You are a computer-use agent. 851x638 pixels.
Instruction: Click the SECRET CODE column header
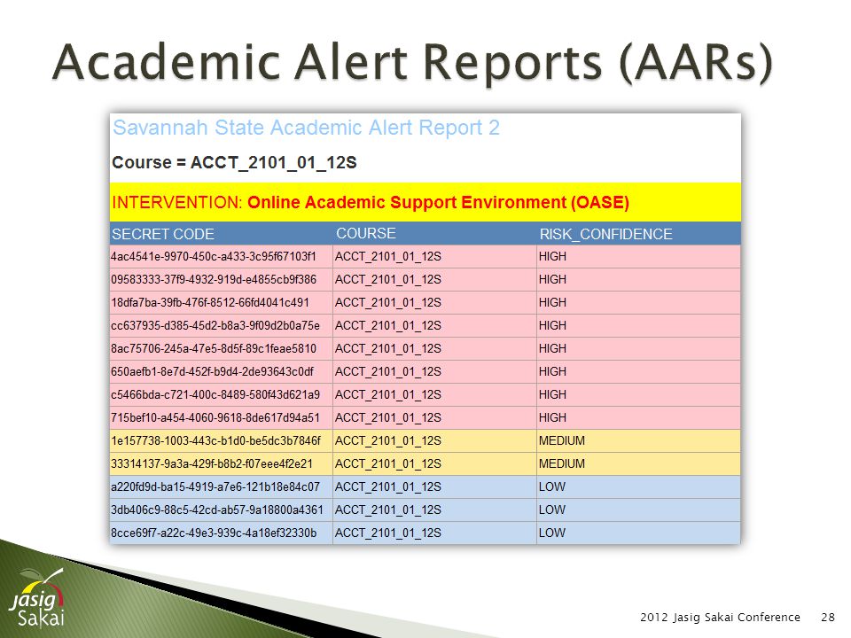pyautogui.click(x=163, y=234)
